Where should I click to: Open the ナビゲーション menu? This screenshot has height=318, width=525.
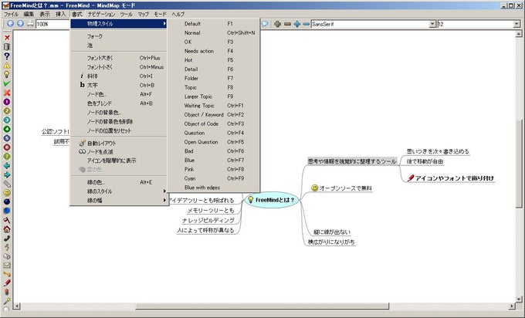(x=101, y=14)
